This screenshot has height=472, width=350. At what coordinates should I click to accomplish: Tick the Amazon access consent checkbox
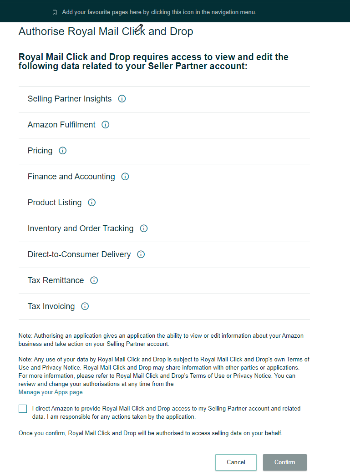coord(23,409)
